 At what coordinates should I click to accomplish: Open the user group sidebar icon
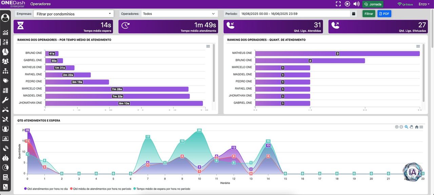pyautogui.click(x=5, y=61)
